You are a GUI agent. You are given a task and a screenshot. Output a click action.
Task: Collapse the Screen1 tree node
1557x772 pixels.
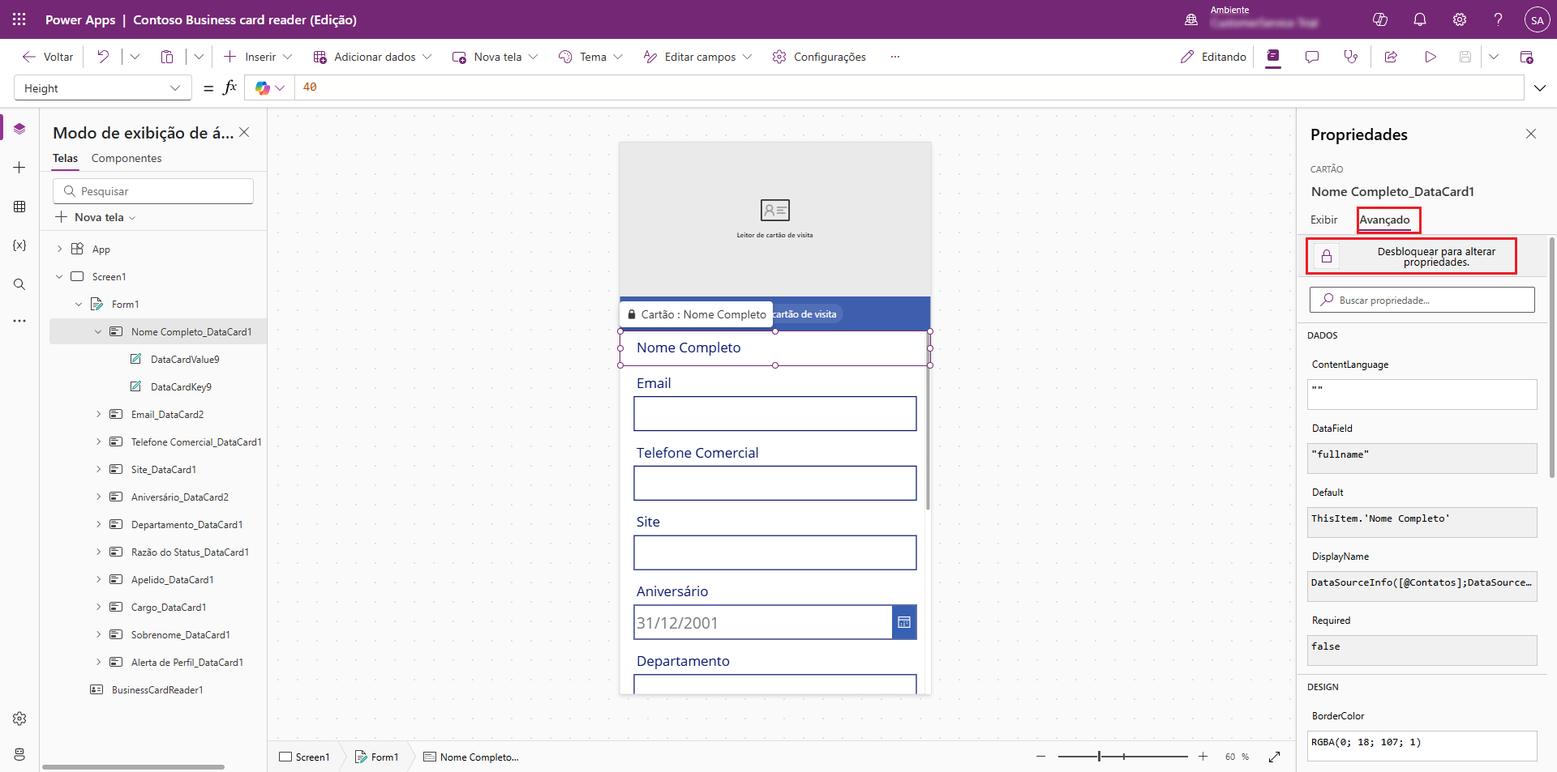pyautogui.click(x=59, y=276)
